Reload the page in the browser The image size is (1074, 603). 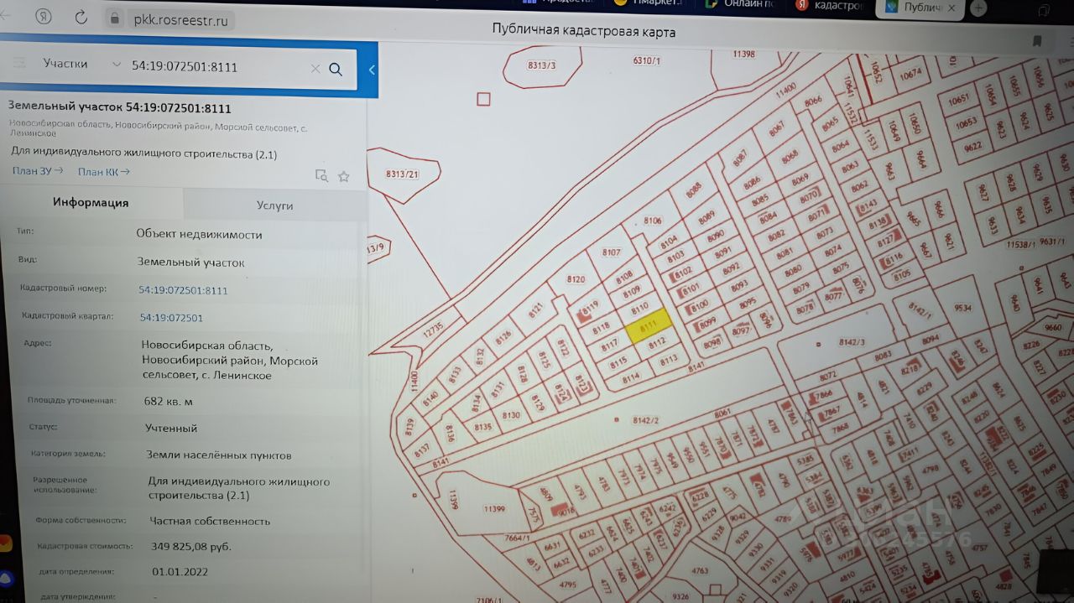coord(81,17)
